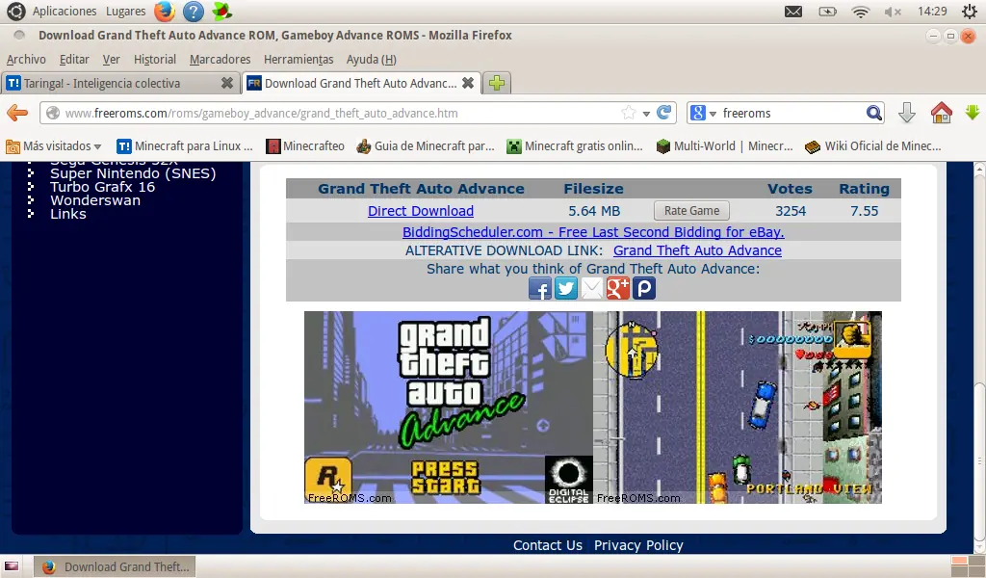Screen dimensions: 986x578
Task: Switch to the Taringa! tab
Action: point(119,83)
